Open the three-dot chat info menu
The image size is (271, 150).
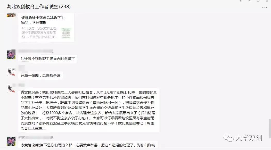tap(265, 7)
